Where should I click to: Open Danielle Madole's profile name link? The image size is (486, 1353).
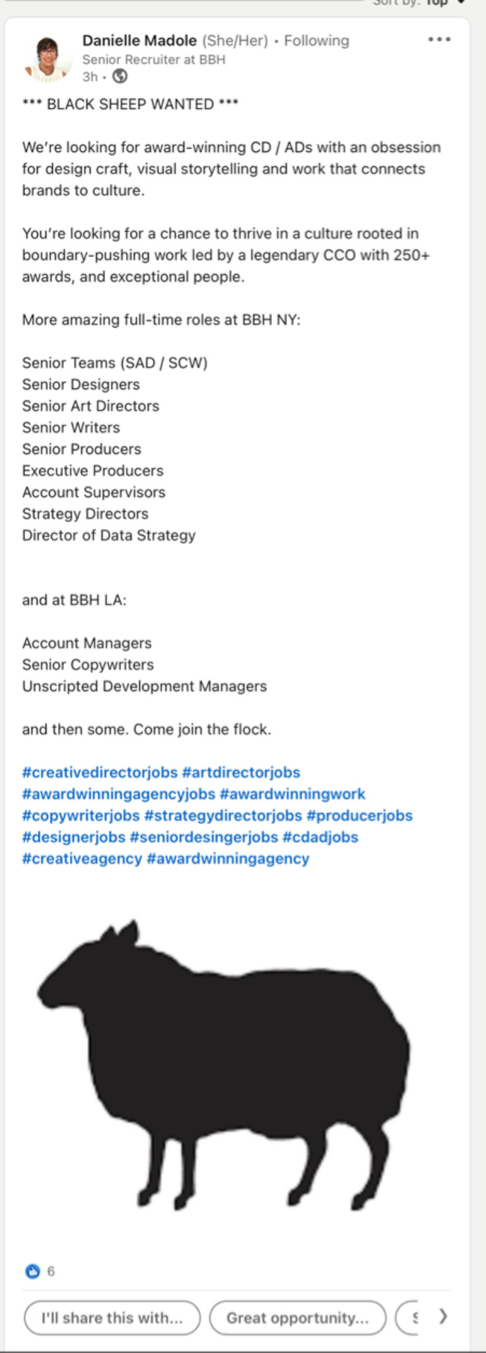[x=139, y=40]
